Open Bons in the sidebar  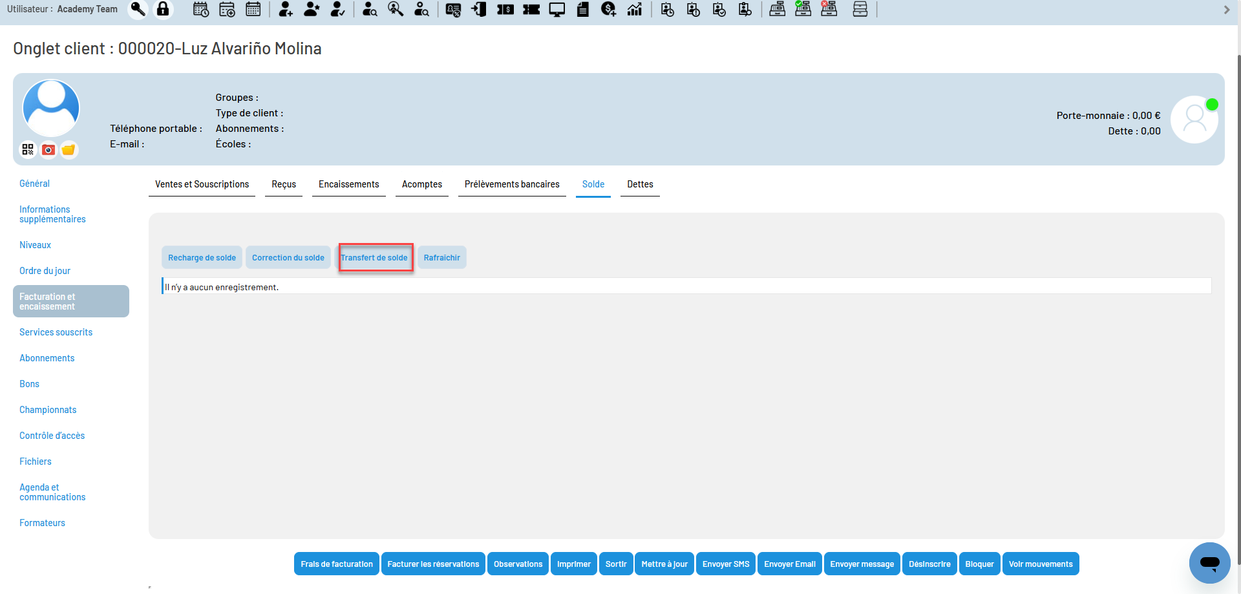pyautogui.click(x=29, y=384)
